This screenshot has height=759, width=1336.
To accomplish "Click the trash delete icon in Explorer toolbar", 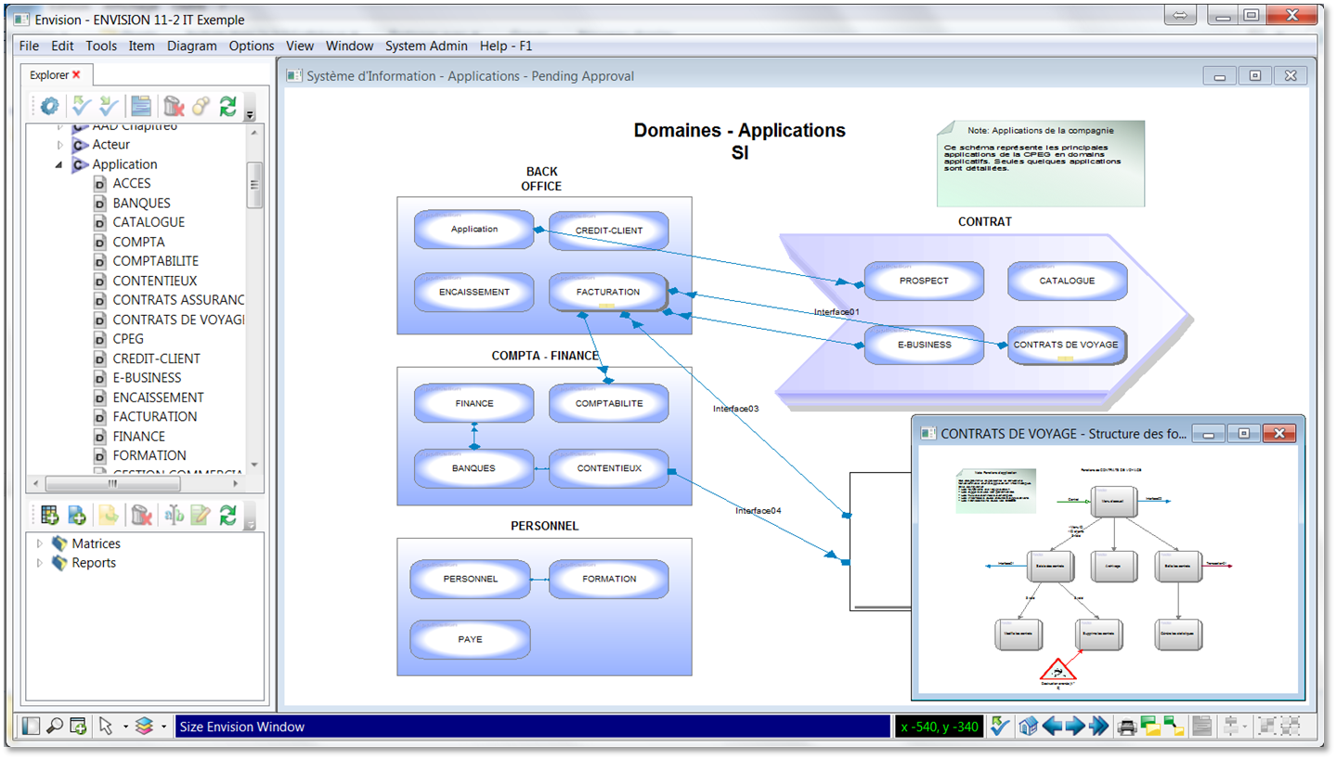I will [x=173, y=107].
